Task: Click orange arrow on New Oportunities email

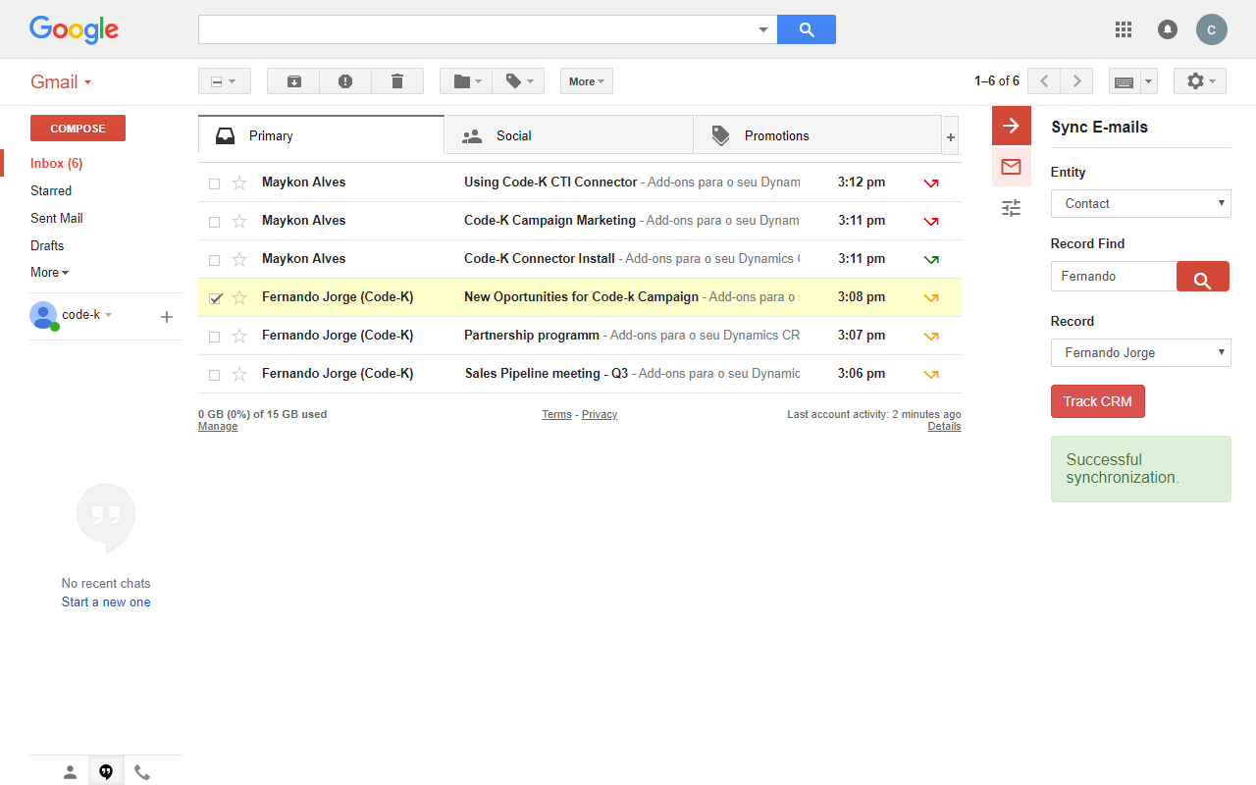Action: pyautogui.click(x=931, y=297)
